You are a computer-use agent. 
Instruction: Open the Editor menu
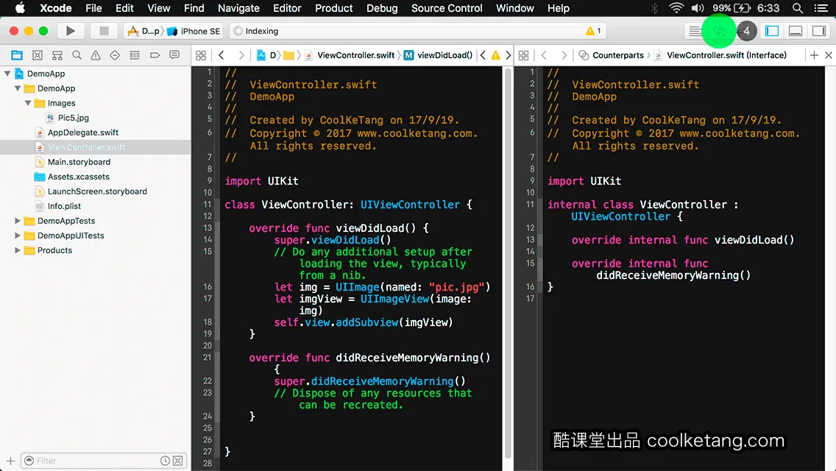point(287,8)
